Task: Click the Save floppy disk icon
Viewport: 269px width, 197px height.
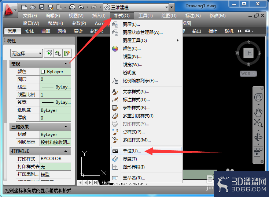Action: tap(42, 7)
